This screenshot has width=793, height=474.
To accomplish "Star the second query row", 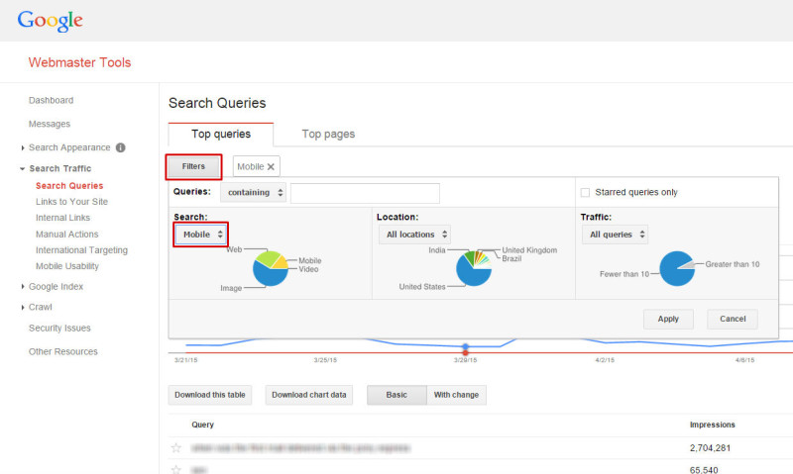I will (x=176, y=469).
